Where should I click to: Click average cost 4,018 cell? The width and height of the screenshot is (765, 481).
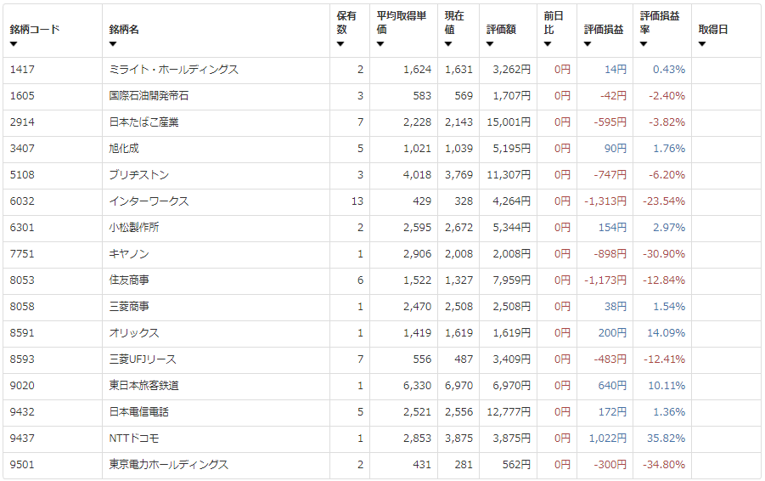[x=417, y=175]
